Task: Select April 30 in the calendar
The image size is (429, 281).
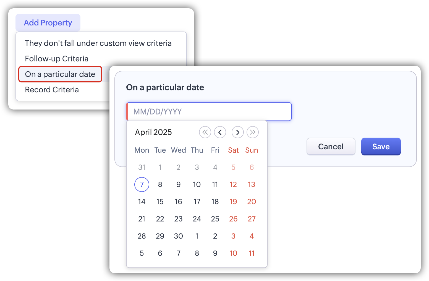Action: [x=178, y=236]
